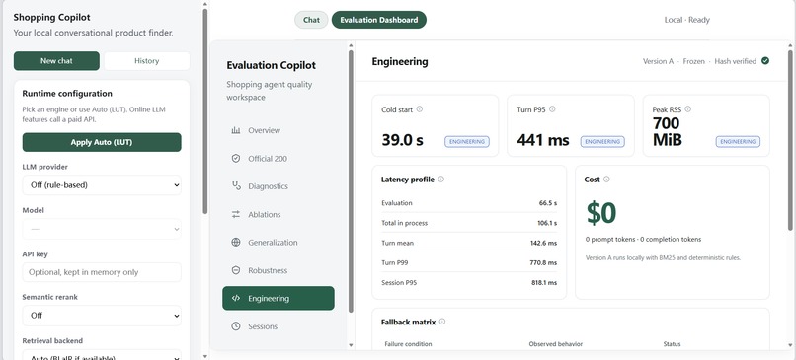Click the ENGINEERING badge on Turn P95 card

click(x=602, y=142)
